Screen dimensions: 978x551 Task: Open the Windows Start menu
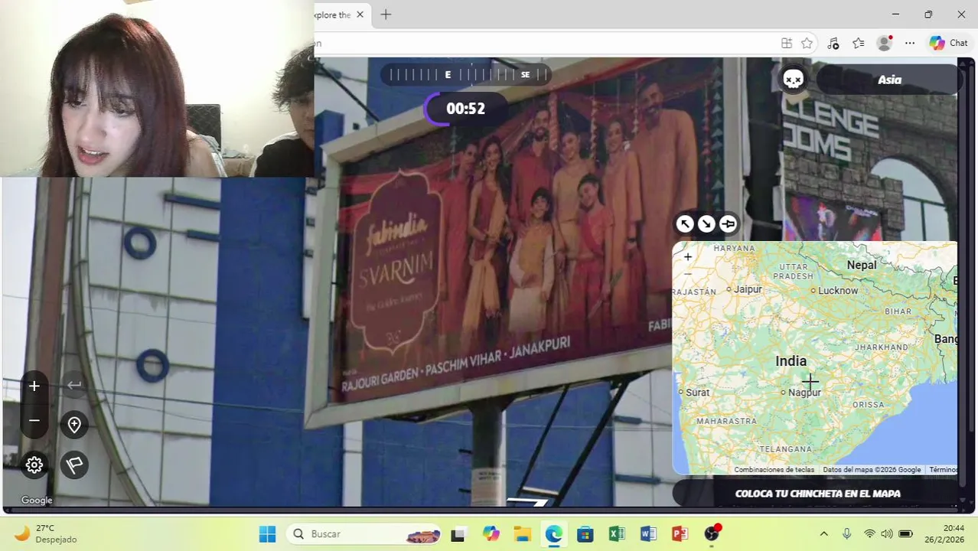(x=267, y=534)
